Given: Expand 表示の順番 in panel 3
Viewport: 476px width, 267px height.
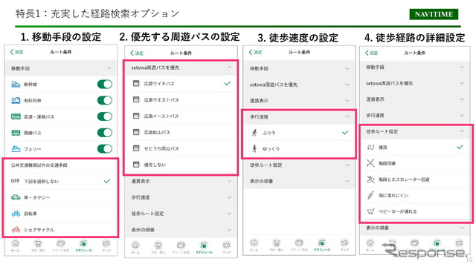Looking at the screenshot, I should [x=299, y=181].
